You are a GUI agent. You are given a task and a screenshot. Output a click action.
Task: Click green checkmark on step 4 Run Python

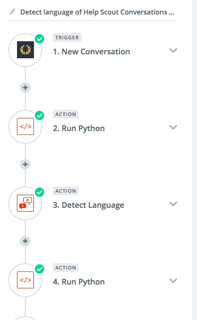click(x=40, y=269)
